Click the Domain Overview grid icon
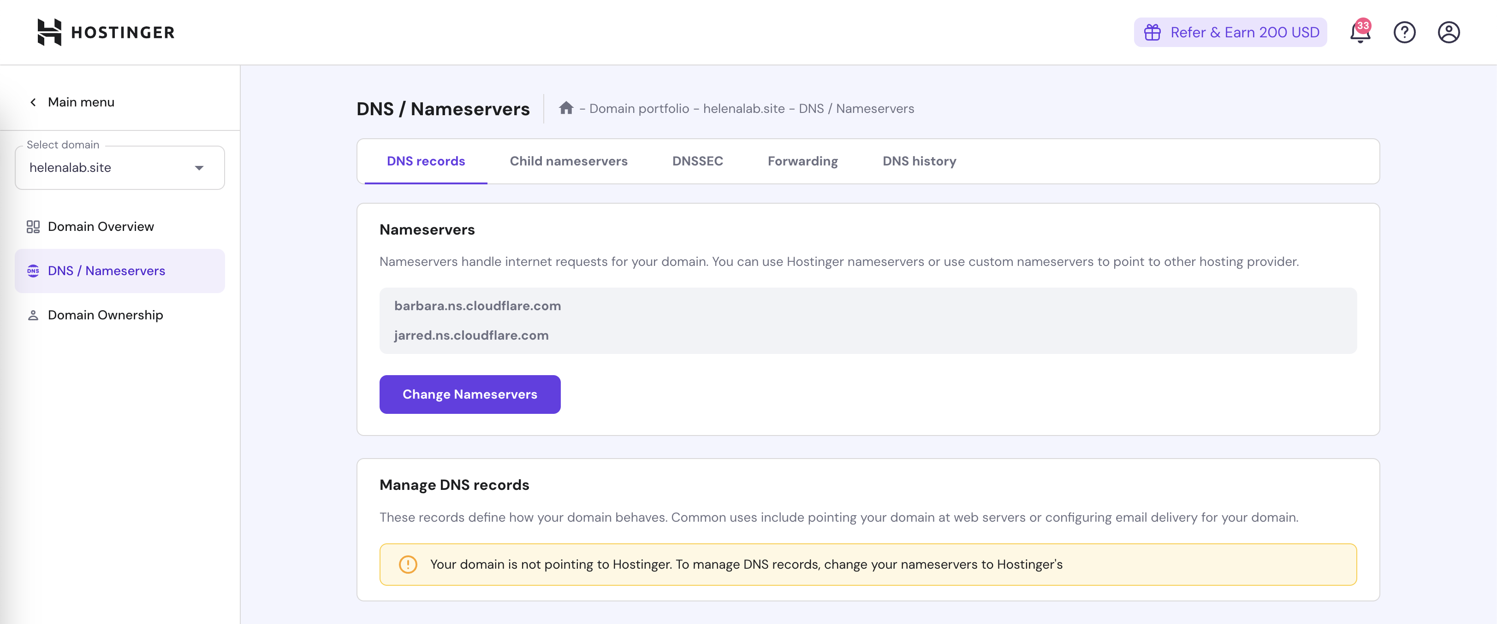The height and width of the screenshot is (624, 1497). tap(33, 226)
